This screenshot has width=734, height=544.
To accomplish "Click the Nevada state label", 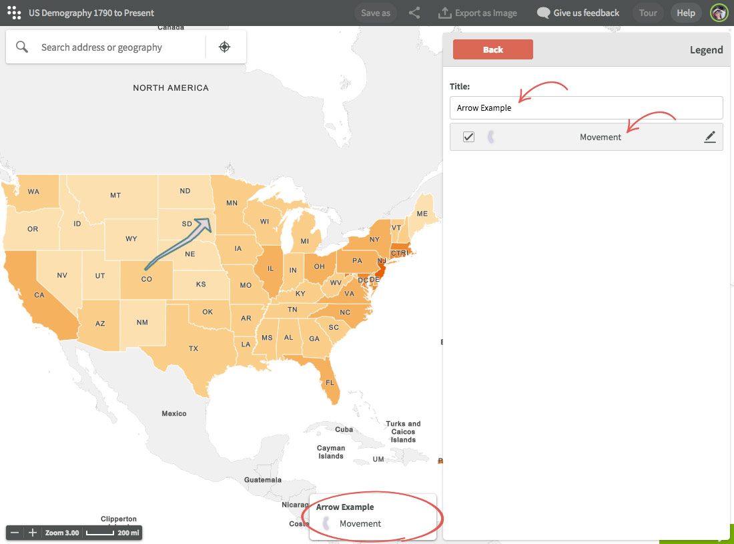I will pyautogui.click(x=62, y=275).
